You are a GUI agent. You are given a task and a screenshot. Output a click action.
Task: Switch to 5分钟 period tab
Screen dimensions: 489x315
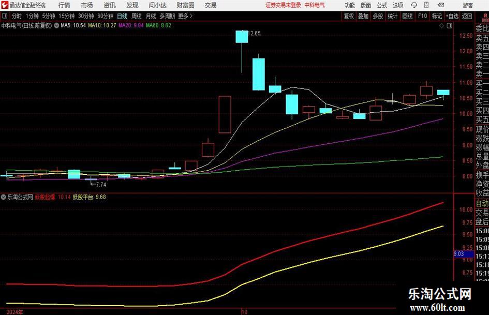tap(49, 16)
